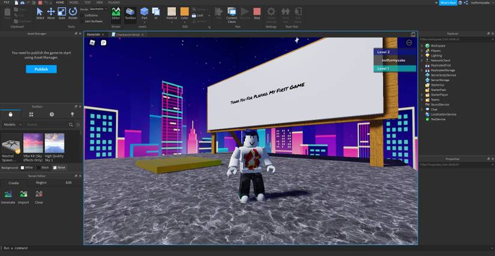Open the in-game chat bubble icon
Image resolution: width=495 pixels, height=256 pixels.
click(104, 43)
